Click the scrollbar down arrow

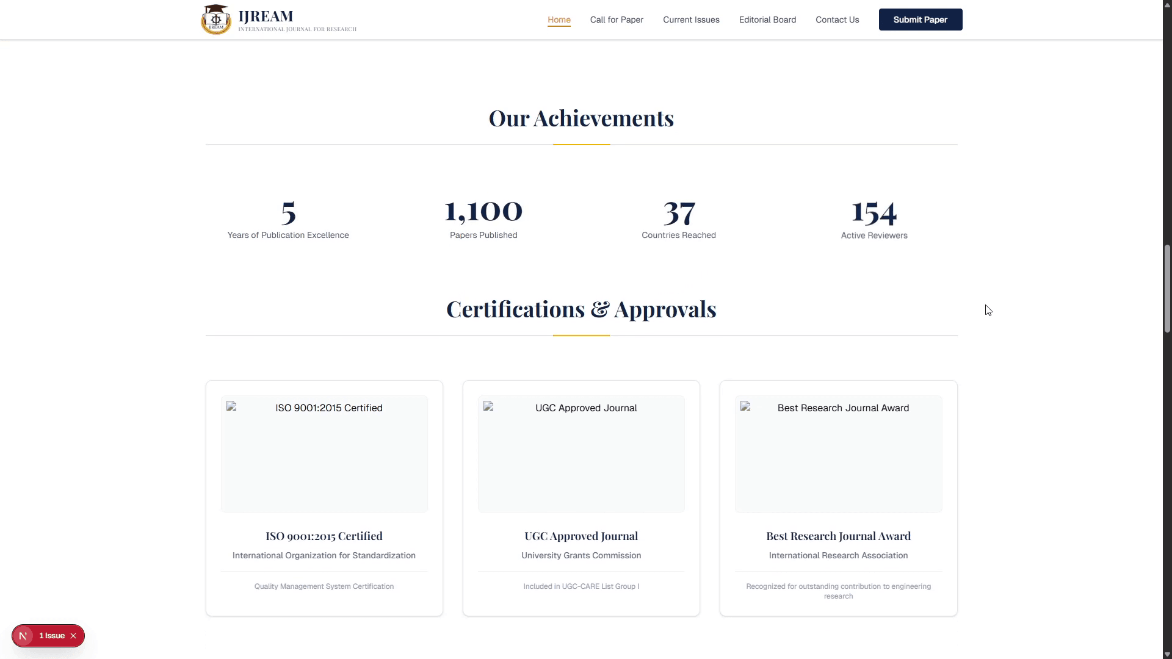(1167, 654)
